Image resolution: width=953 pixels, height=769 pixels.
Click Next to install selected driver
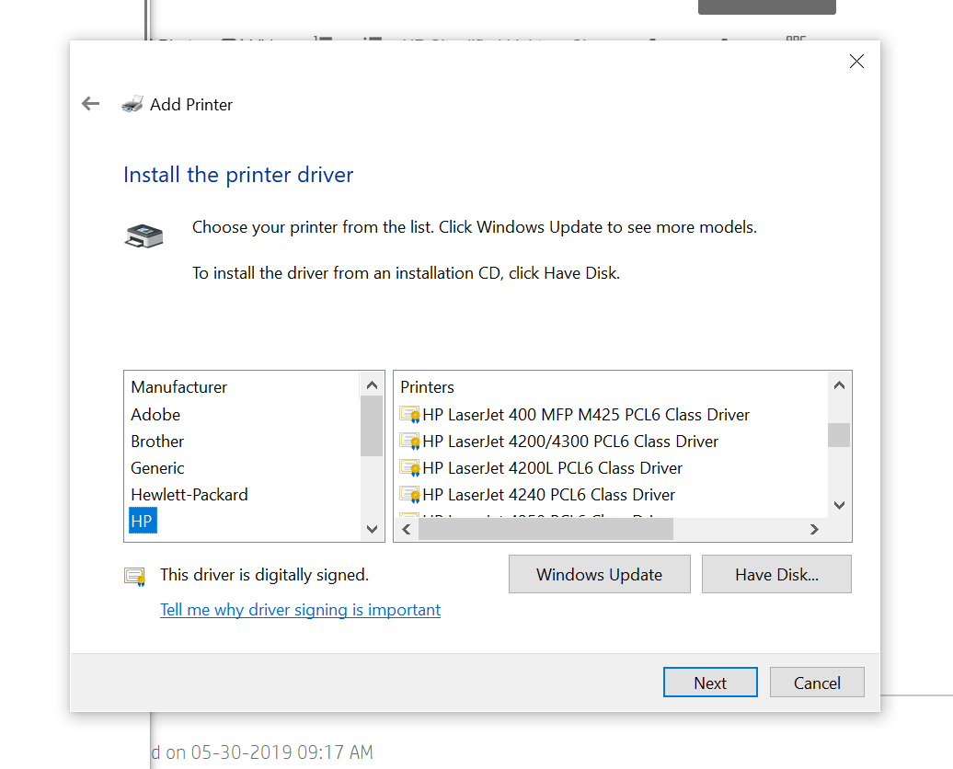tap(710, 682)
